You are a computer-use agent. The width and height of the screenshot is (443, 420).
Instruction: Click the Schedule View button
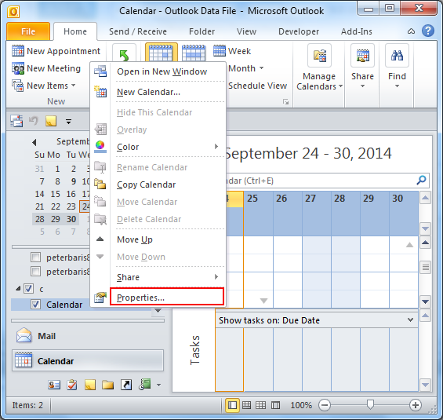coord(257,86)
